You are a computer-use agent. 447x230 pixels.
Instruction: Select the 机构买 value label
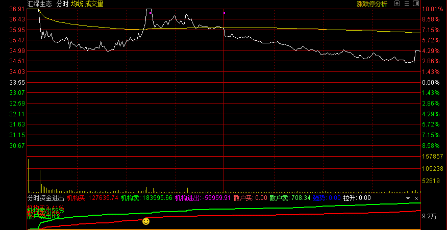pyautogui.click(x=92, y=198)
